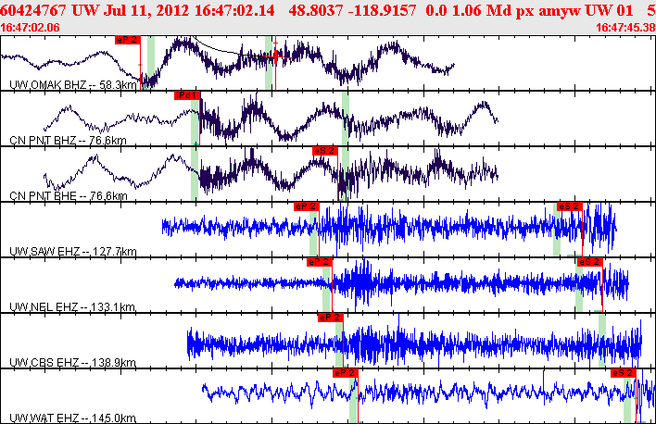Viewport: 656px width, 424px height.
Task: Select the eP 2 pick flag on CBS trace
Action: click(331, 318)
